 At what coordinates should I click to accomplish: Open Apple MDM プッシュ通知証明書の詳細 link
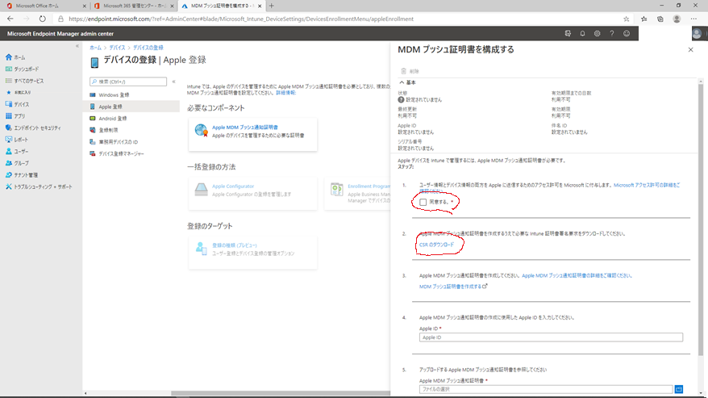click(x=577, y=275)
